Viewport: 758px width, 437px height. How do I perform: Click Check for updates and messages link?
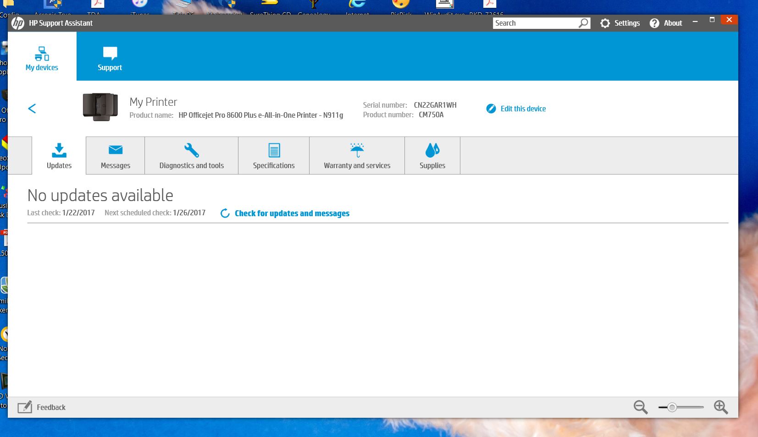[292, 213]
